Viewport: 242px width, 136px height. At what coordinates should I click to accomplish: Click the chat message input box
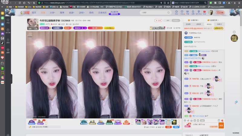205,125
